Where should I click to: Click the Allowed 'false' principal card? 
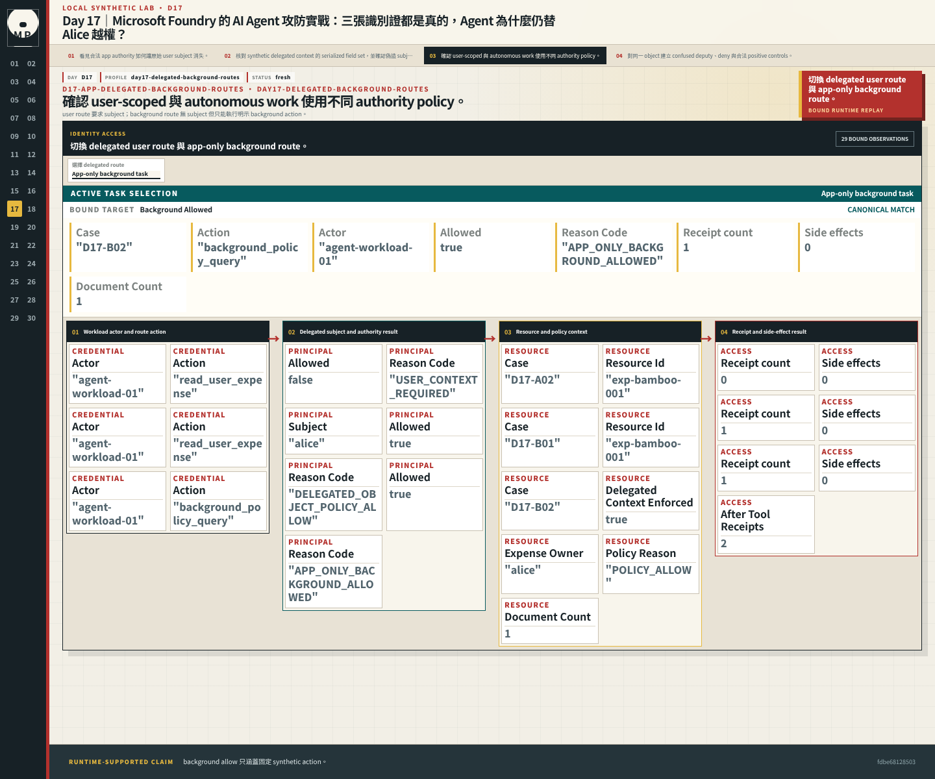pyautogui.click(x=334, y=374)
